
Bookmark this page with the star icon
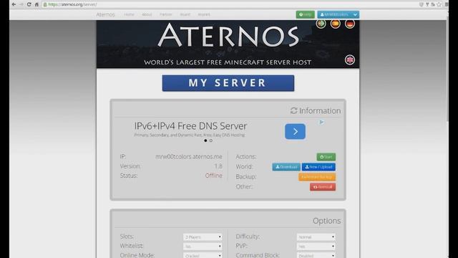click(x=439, y=4)
